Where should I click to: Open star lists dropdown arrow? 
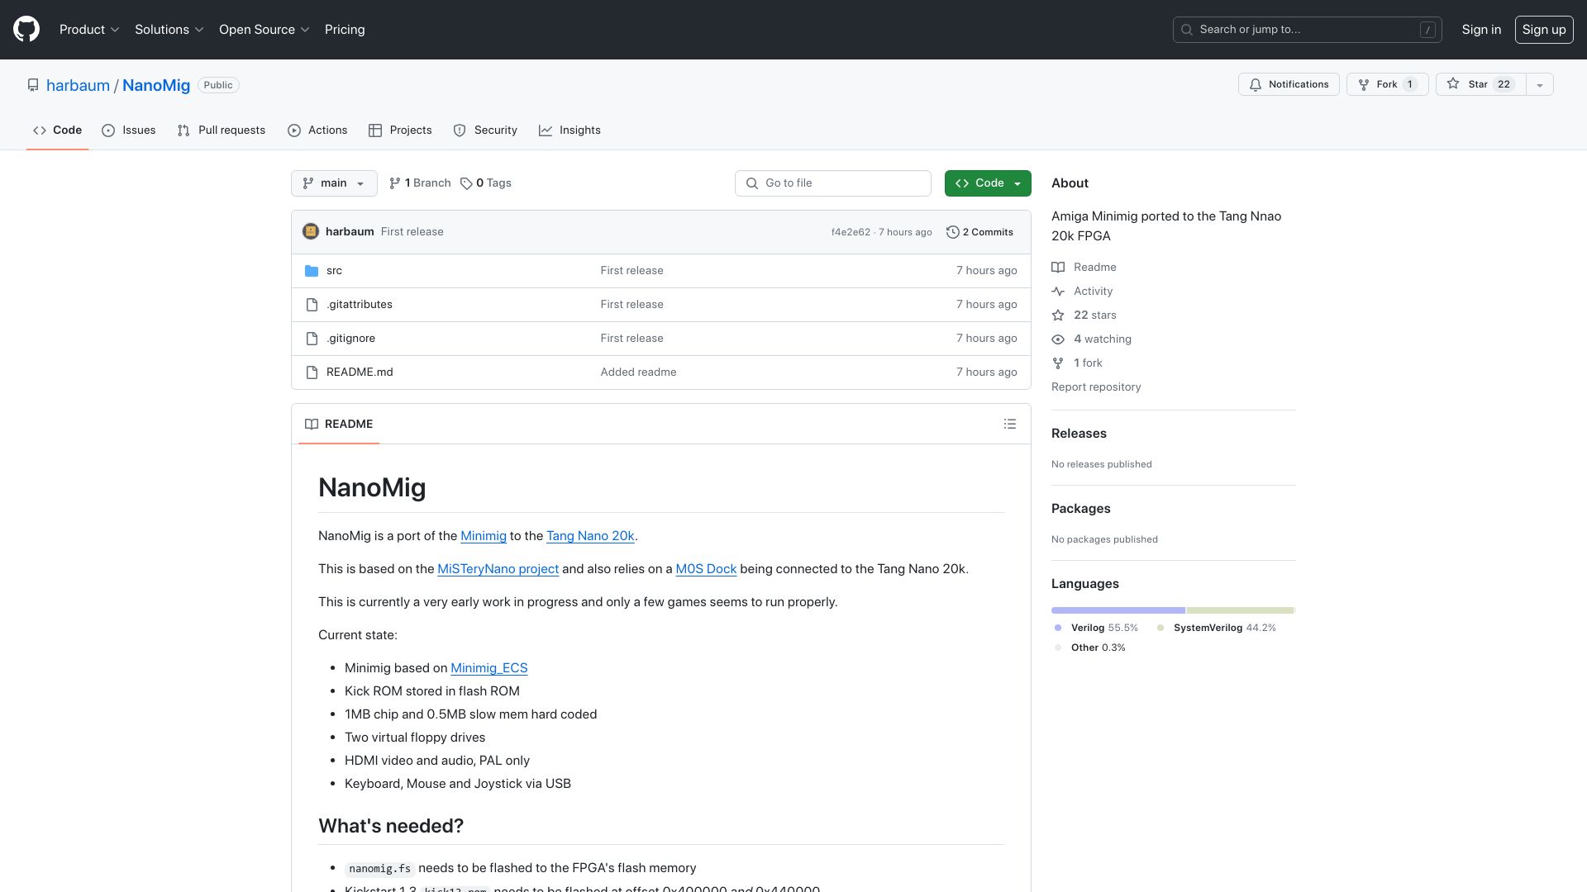1539,84
